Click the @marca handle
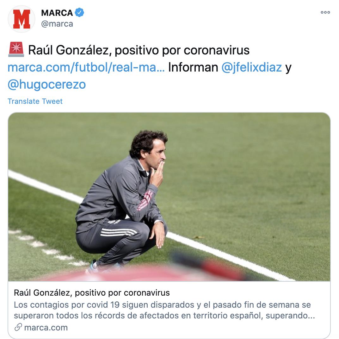Viewport: 339px width, 339px height. coord(57,24)
